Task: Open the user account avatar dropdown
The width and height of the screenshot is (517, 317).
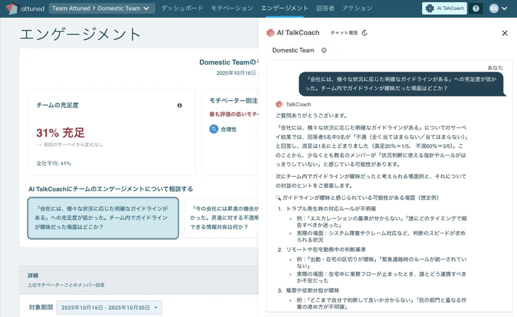Action: [x=499, y=9]
